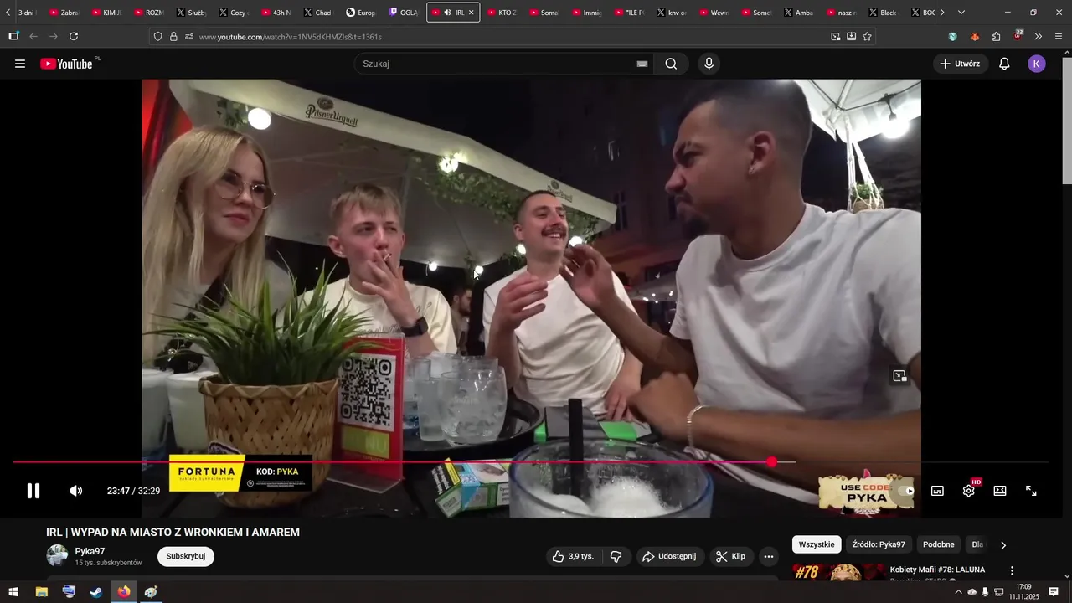The height and width of the screenshot is (603, 1072).
Task: Open YouTube notifications bell
Action: click(1004, 64)
